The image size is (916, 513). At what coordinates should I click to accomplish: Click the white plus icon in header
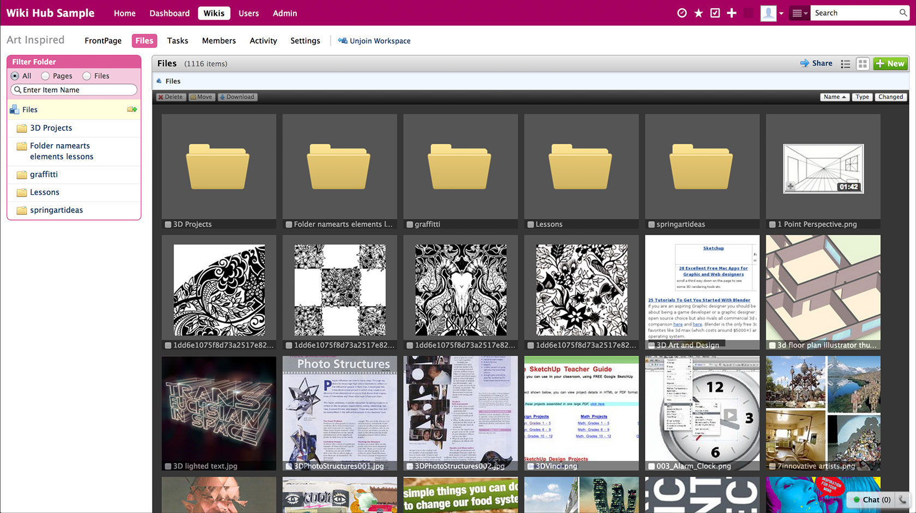point(732,13)
